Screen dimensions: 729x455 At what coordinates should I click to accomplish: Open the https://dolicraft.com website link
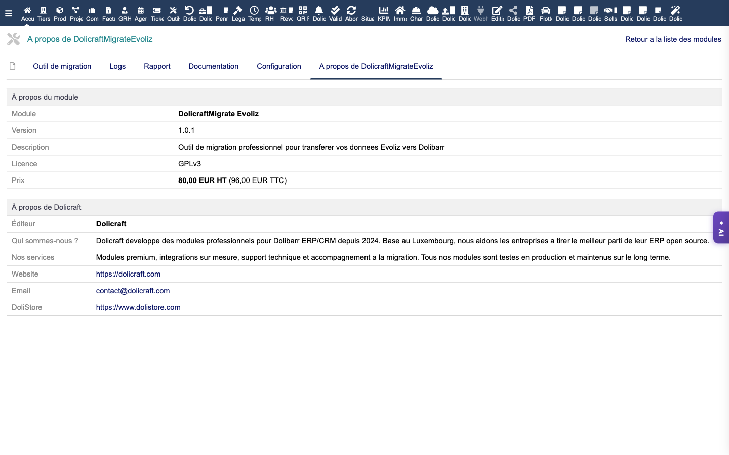128,274
